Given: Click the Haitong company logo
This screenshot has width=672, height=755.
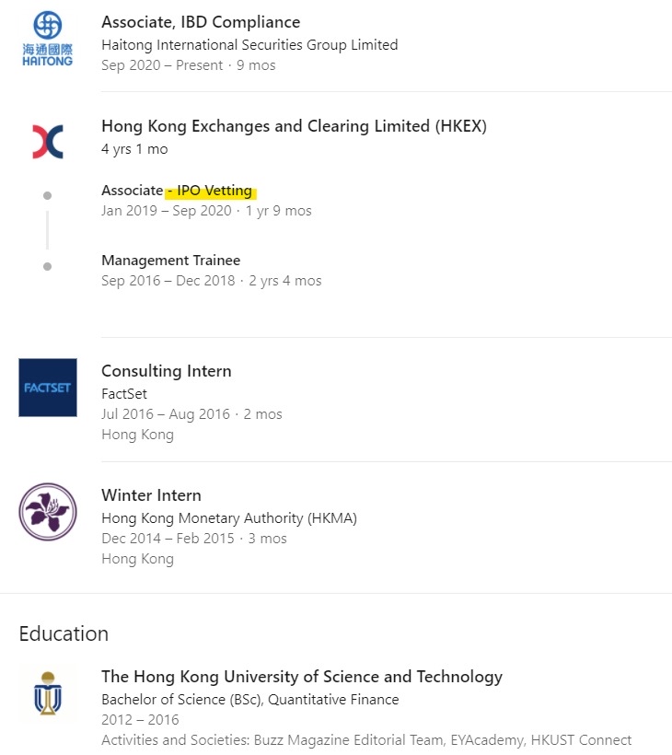Looking at the screenshot, I should 47,39.
